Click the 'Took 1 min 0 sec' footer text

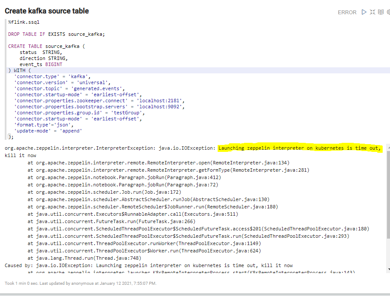(x=81, y=283)
